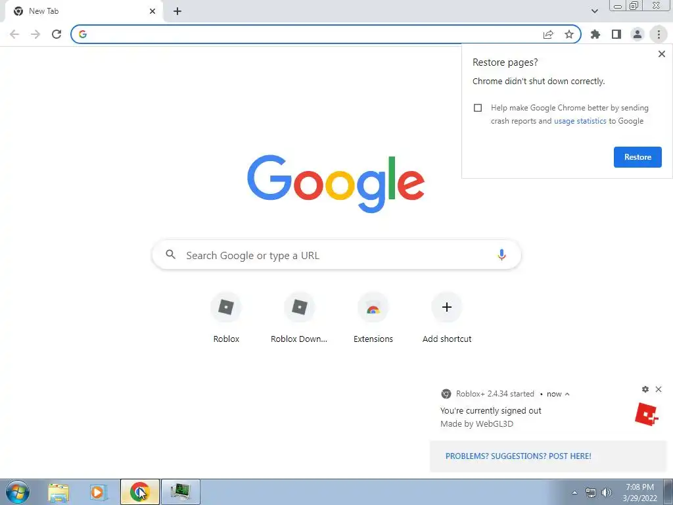This screenshot has width=673, height=505.
Task: Click into the Search Google or type a URL box
Action: tap(336, 255)
